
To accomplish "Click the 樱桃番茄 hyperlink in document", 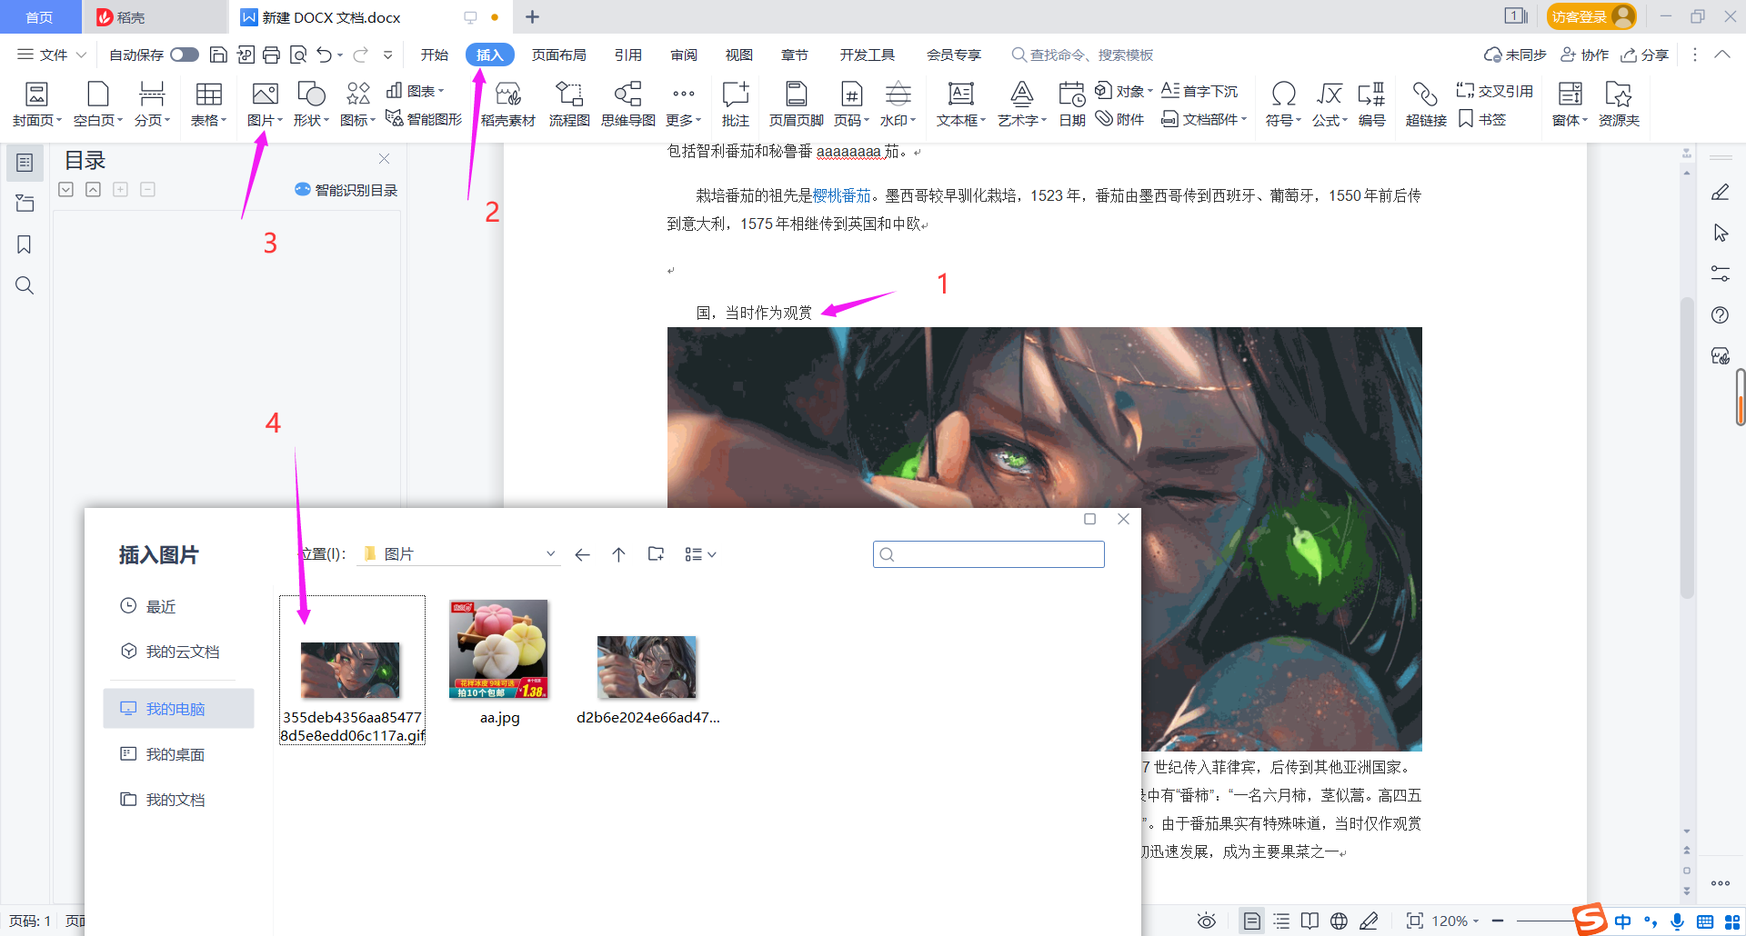I will point(839,194).
